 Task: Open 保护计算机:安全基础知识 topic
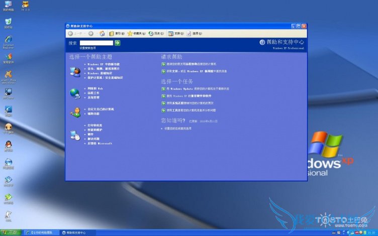(x=105, y=77)
